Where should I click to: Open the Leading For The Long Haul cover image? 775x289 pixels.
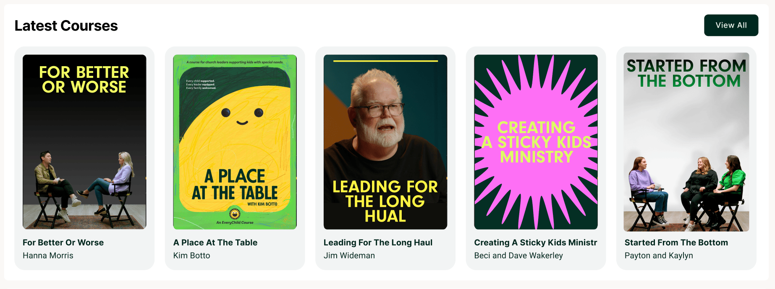pos(385,142)
